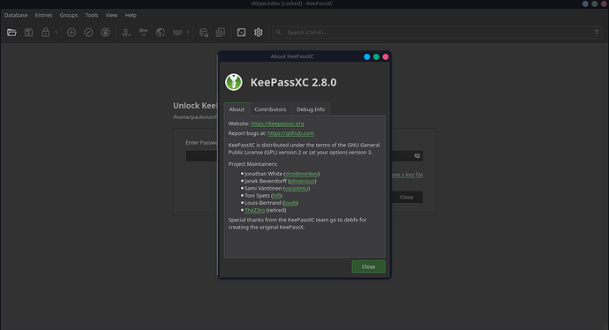Open the Database menu
The height and width of the screenshot is (330, 609).
16,15
